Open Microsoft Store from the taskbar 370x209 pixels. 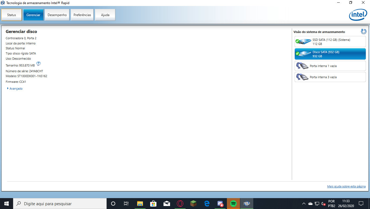click(153, 204)
